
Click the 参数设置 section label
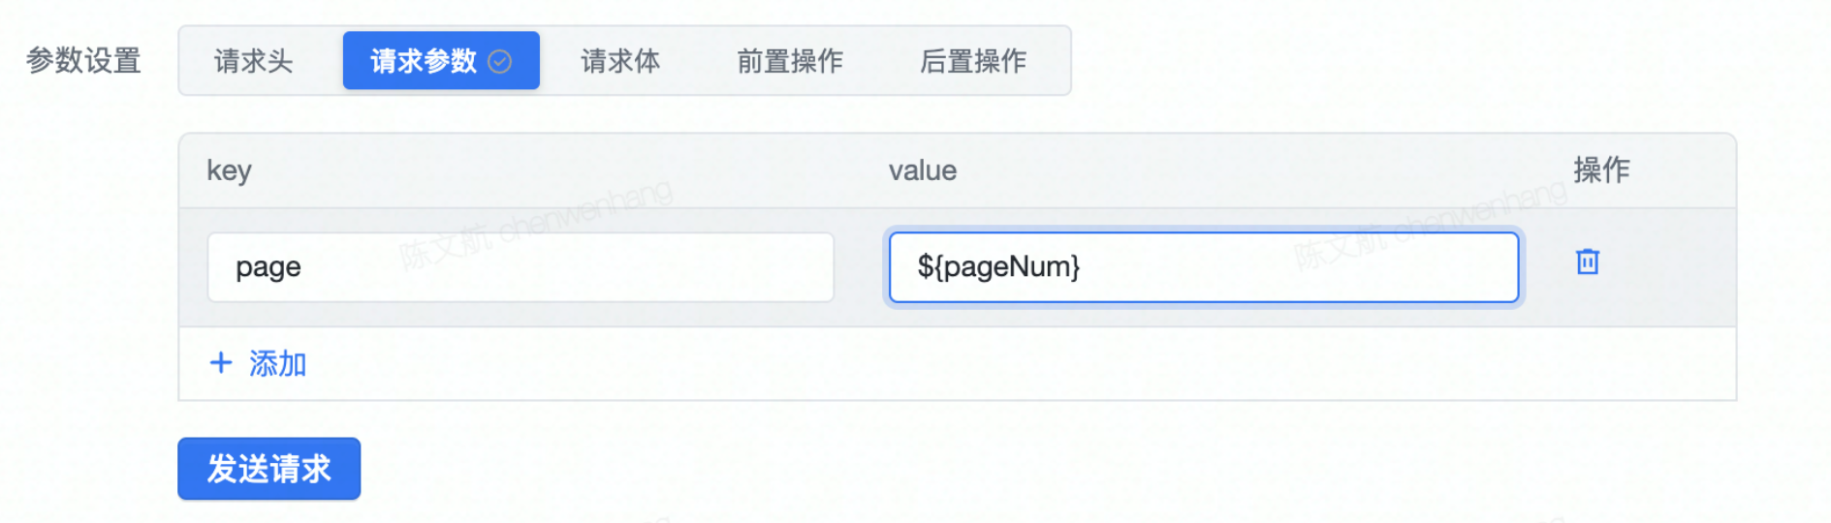tap(83, 61)
